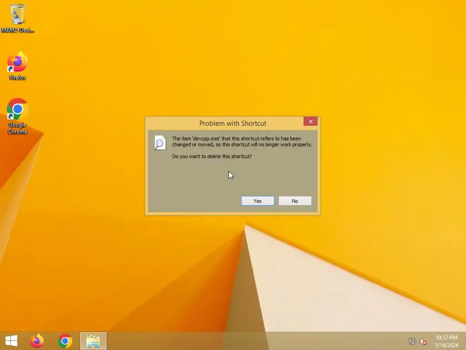Select the MEMZ-Dest recycle bin desktop icon
This screenshot has width=466, height=350.
coord(18,18)
